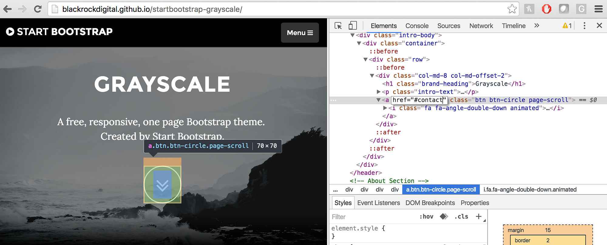Click the inspect element picker icon
Screen dimensions: 607x245
tap(338, 26)
